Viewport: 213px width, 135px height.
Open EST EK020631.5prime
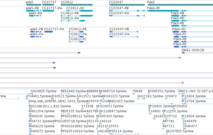(x=110, y=106)
